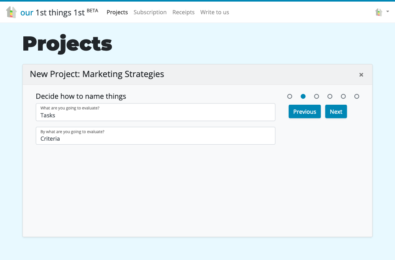Screen dimensions: 395x260
Task: Open the Receipts page
Action: click(183, 12)
